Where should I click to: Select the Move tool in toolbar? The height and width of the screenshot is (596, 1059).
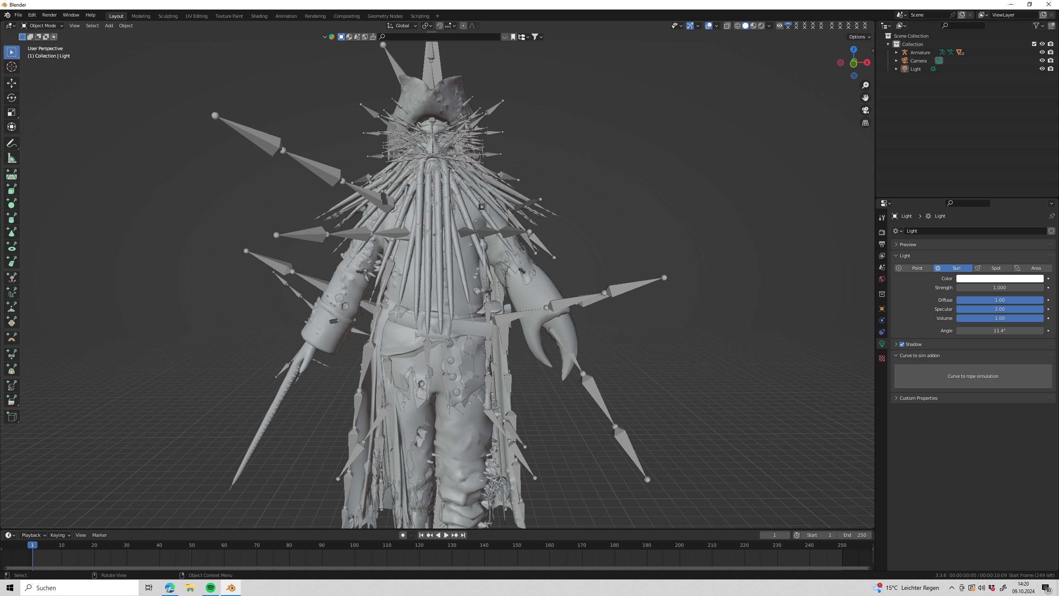point(12,83)
